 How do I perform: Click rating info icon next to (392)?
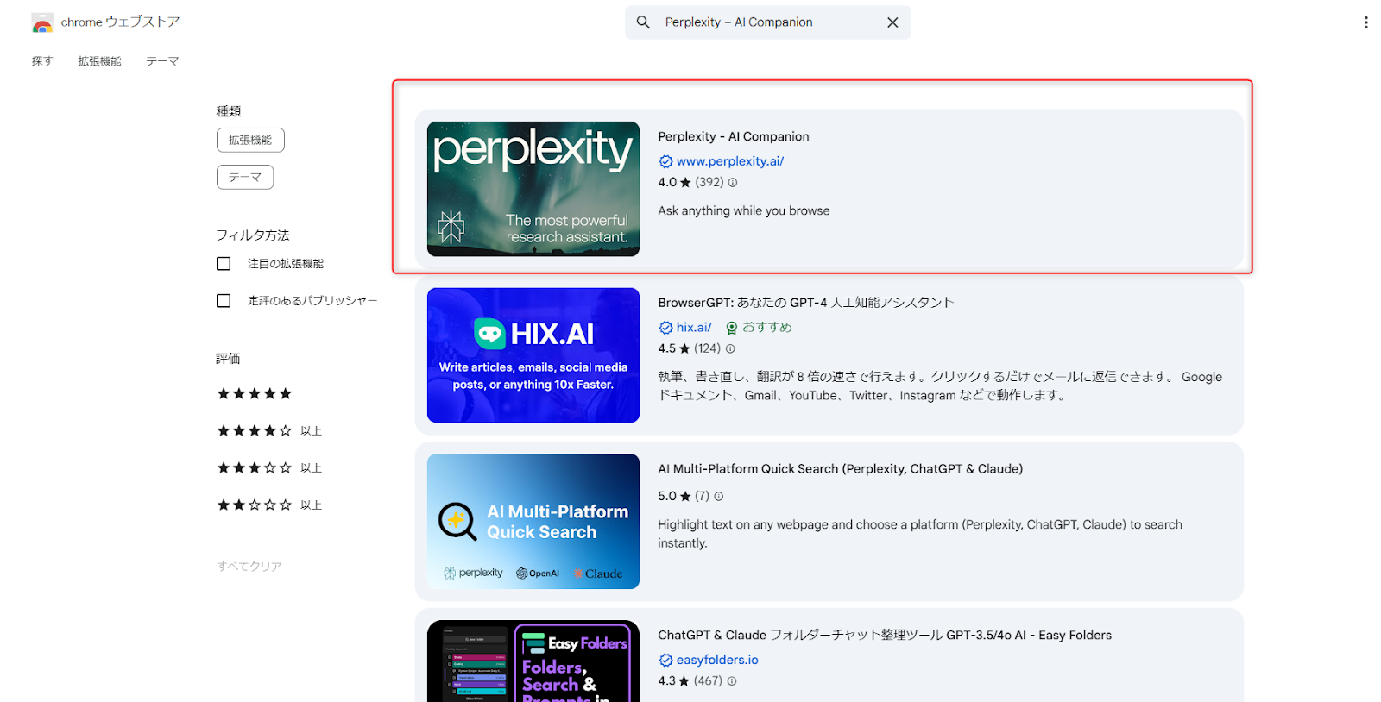733,183
